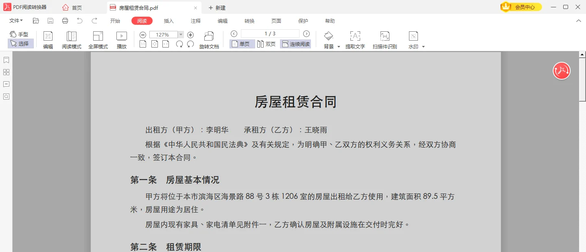Click heading 第二条 租赁期限

tap(166, 247)
